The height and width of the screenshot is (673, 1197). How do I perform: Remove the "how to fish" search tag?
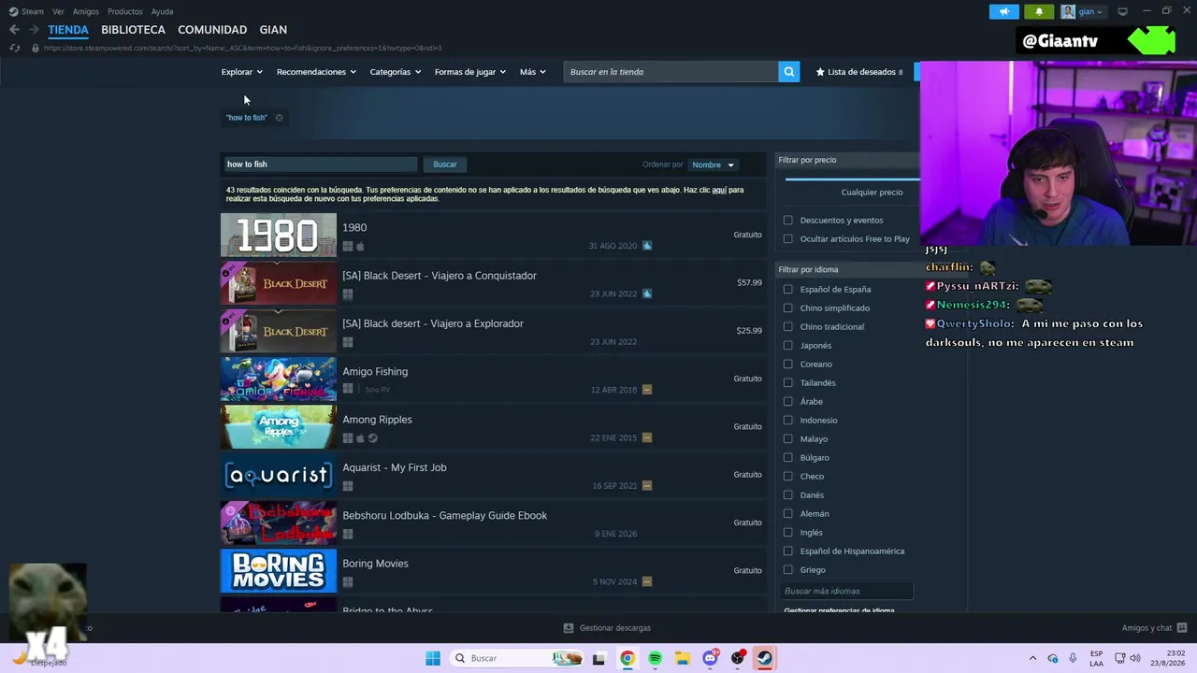point(279,118)
